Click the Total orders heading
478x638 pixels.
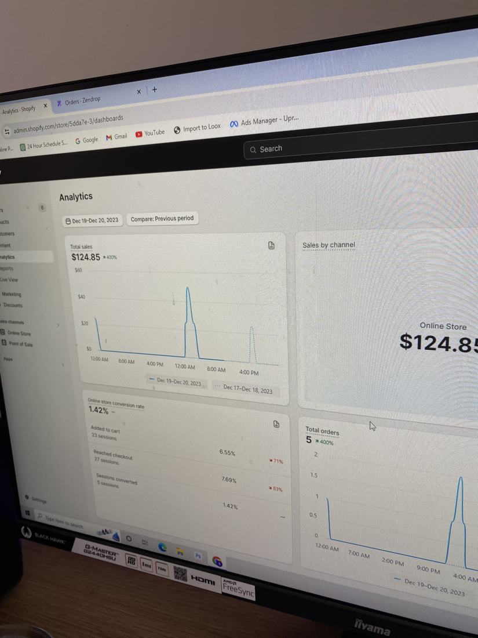(322, 430)
